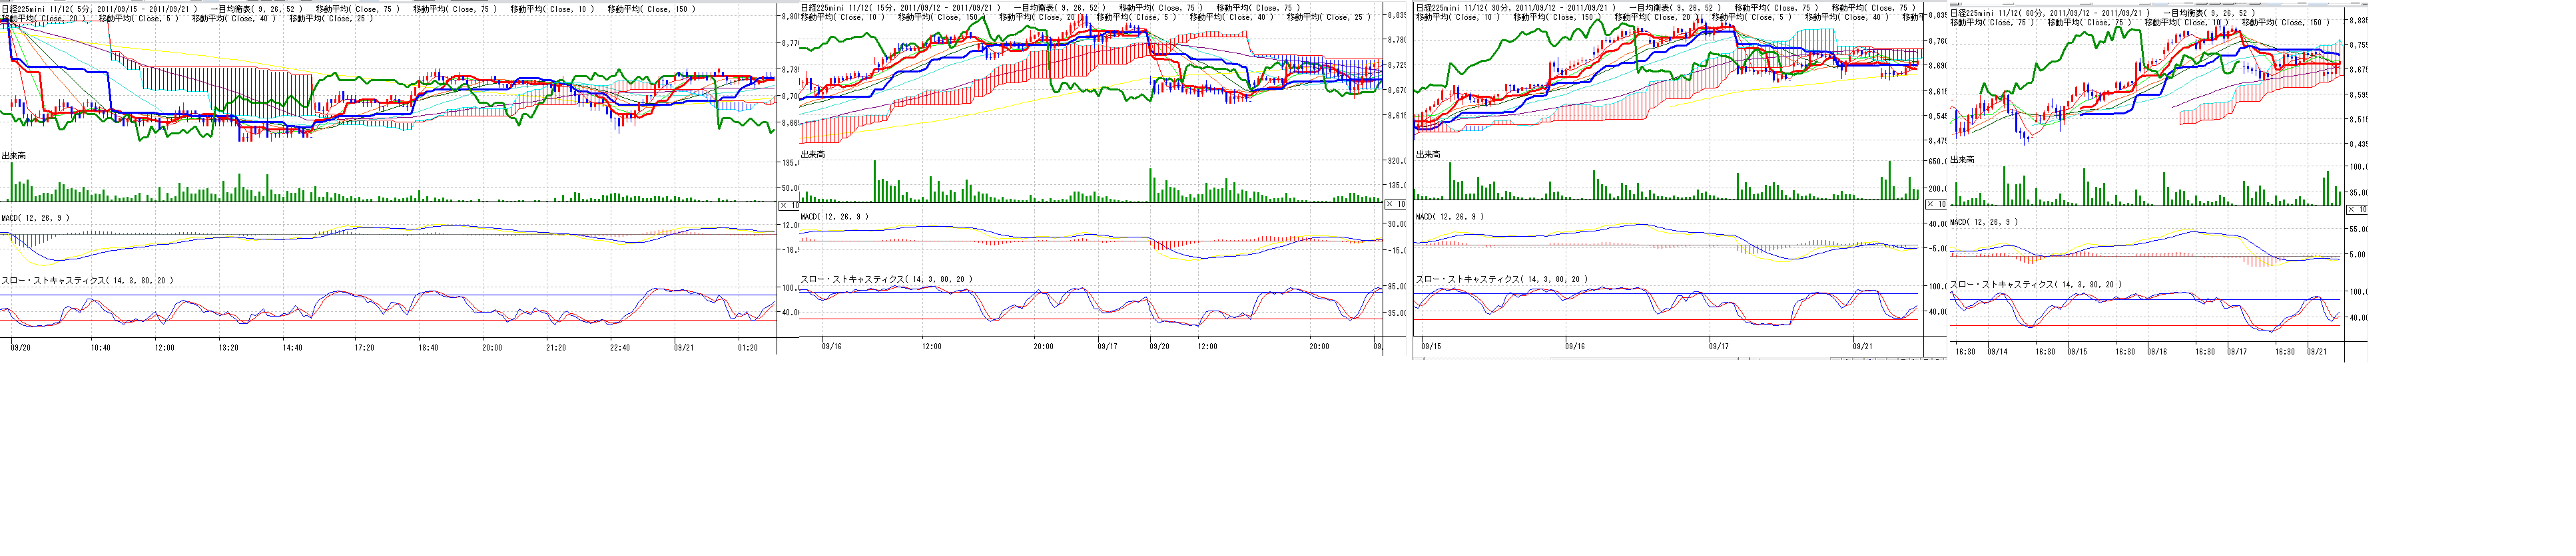Image resolution: width=2576 pixels, height=556 pixels.
Task: Click the MACD label in the 30分 chart
Action: click(x=1450, y=217)
